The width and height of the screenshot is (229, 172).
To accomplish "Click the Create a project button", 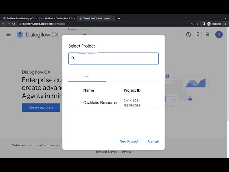I will [x=41, y=107].
